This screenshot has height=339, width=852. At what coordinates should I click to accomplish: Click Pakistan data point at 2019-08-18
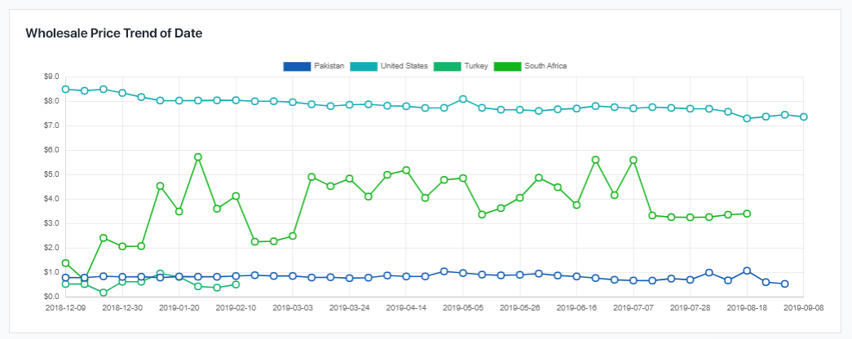coord(747,271)
